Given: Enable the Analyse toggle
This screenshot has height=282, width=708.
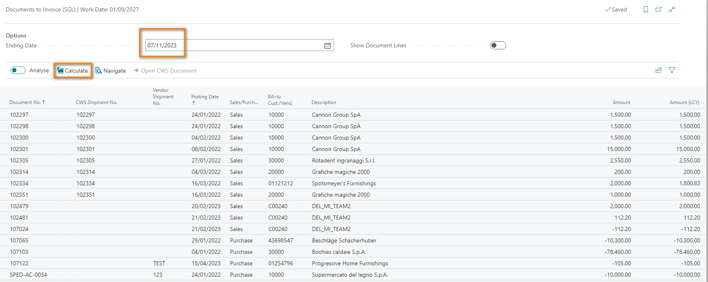Looking at the screenshot, I should click(x=18, y=70).
